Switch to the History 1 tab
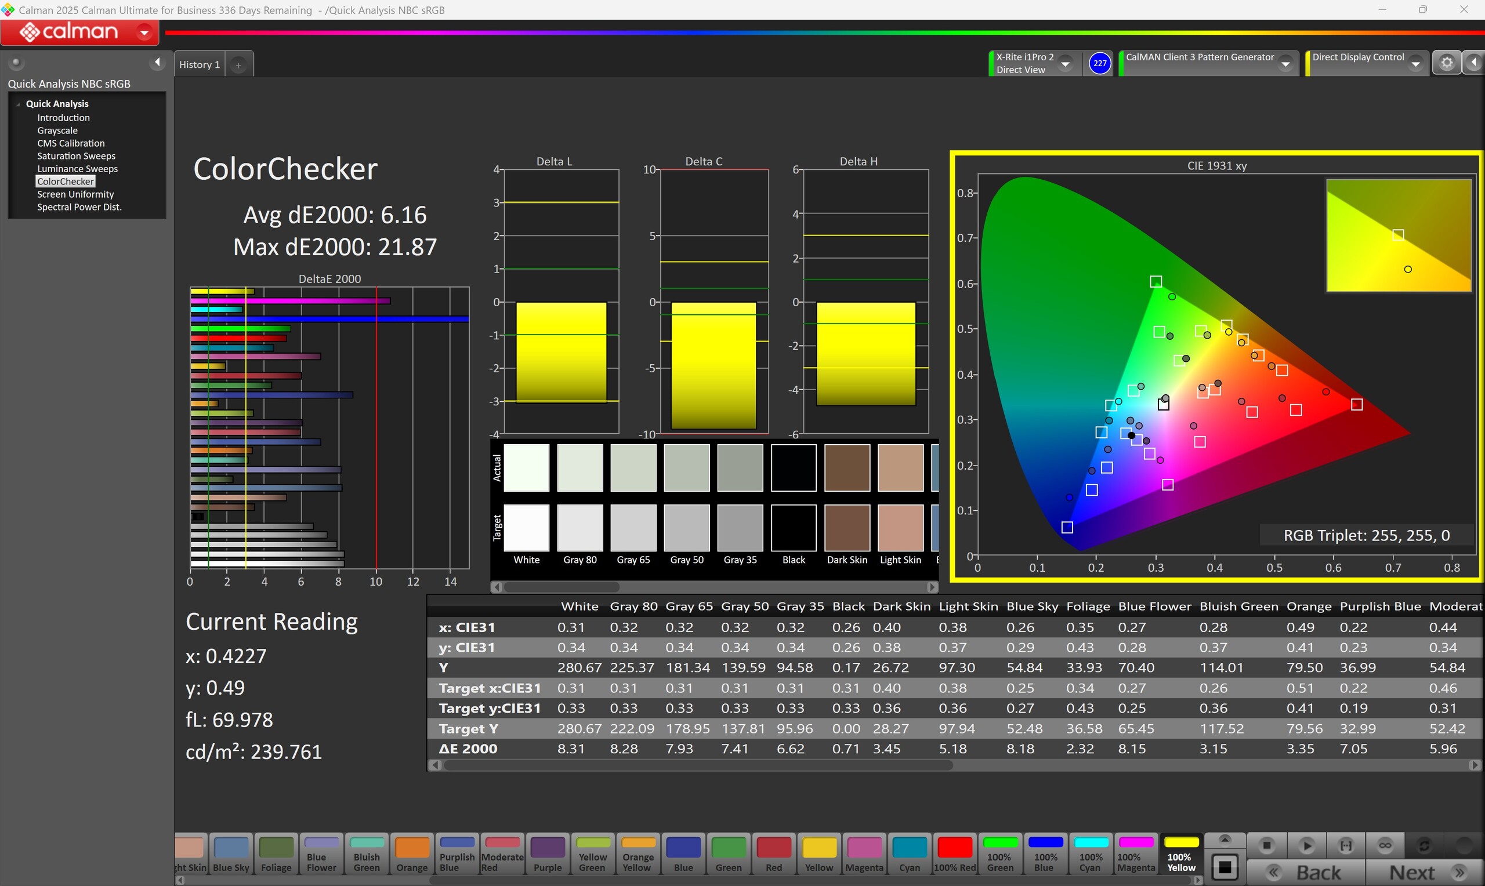This screenshot has height=886, width=1485. [x=200, y=64]
